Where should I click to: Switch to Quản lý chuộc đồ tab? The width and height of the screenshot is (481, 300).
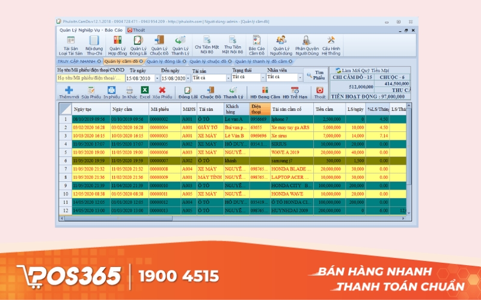click(210, 61)
